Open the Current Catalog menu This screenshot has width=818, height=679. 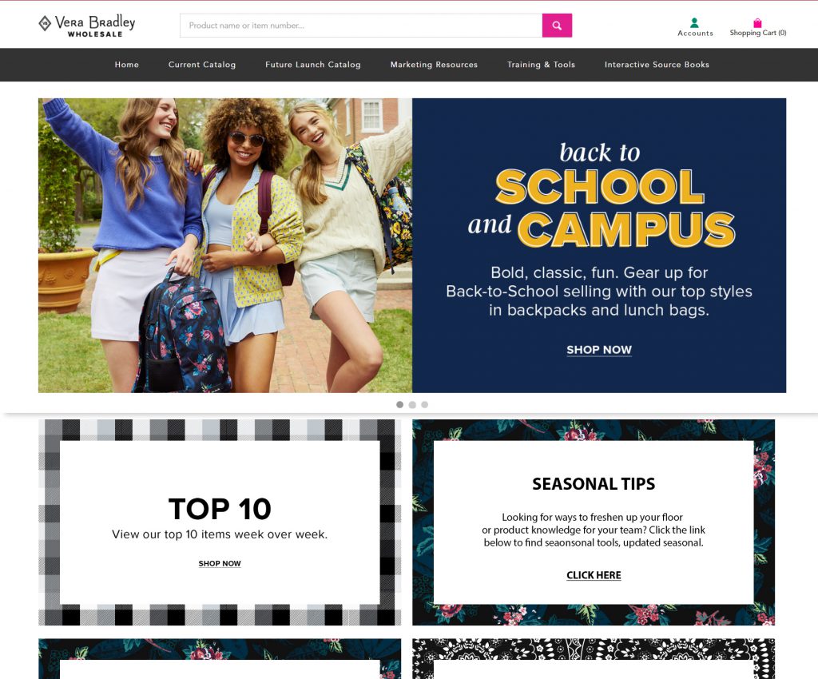point(202,65)
